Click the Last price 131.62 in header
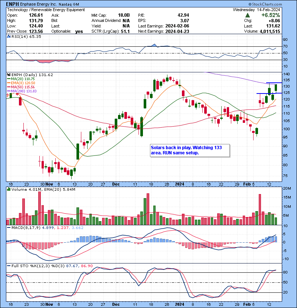The width and height of the screenshot is (297, 308). [x=273, y=26]
